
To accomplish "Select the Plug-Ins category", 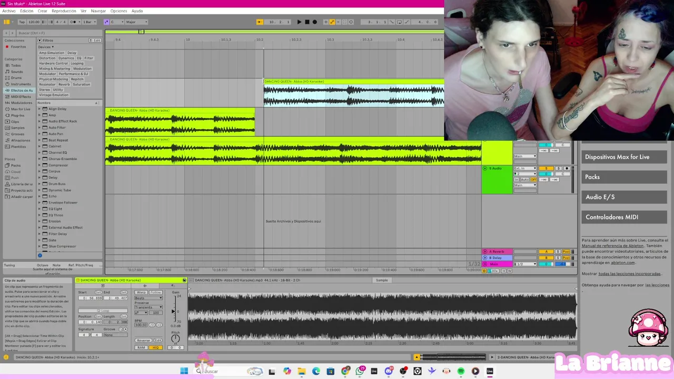I will click(x=17, y=115).
